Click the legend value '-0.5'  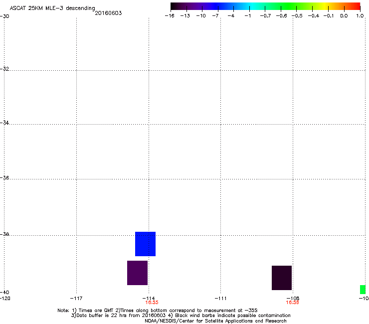click(297, 16)
